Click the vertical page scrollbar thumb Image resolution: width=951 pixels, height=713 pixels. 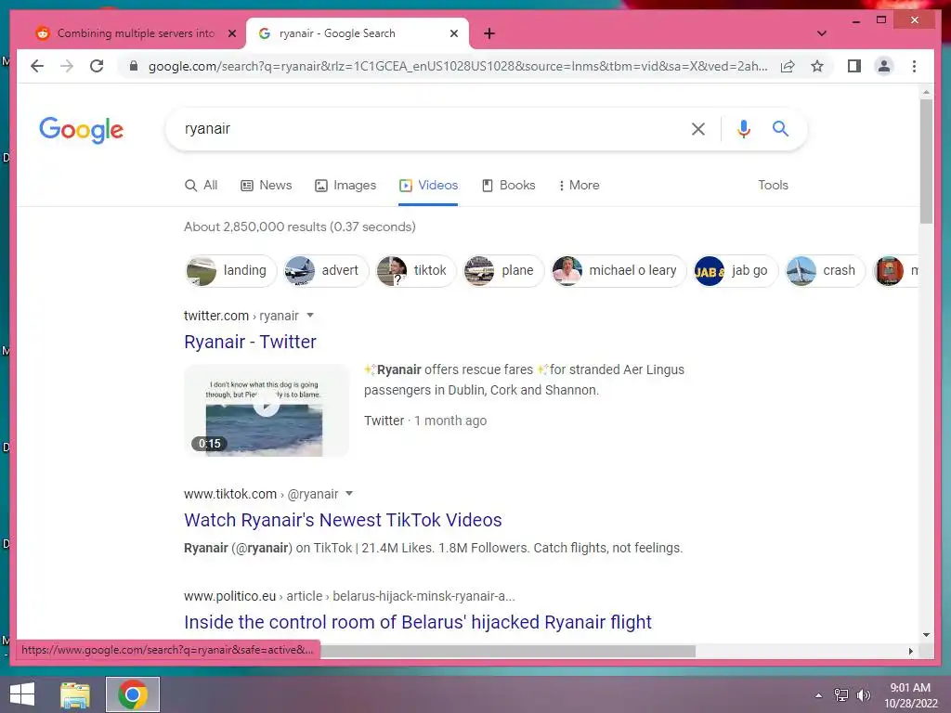click(x=926, y=161)
